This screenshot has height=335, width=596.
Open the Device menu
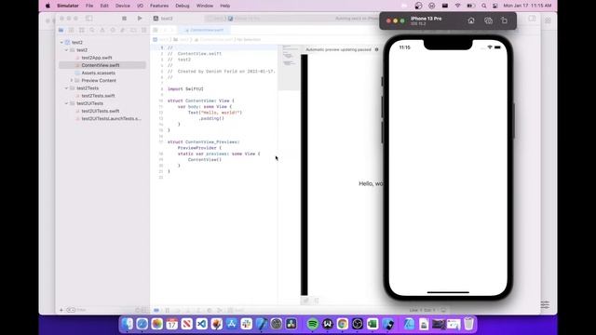point(122,6)
